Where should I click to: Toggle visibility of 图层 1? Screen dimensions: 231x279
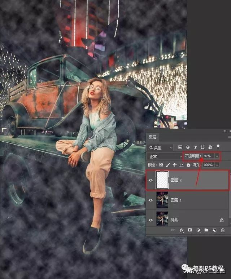coord(151,200)
